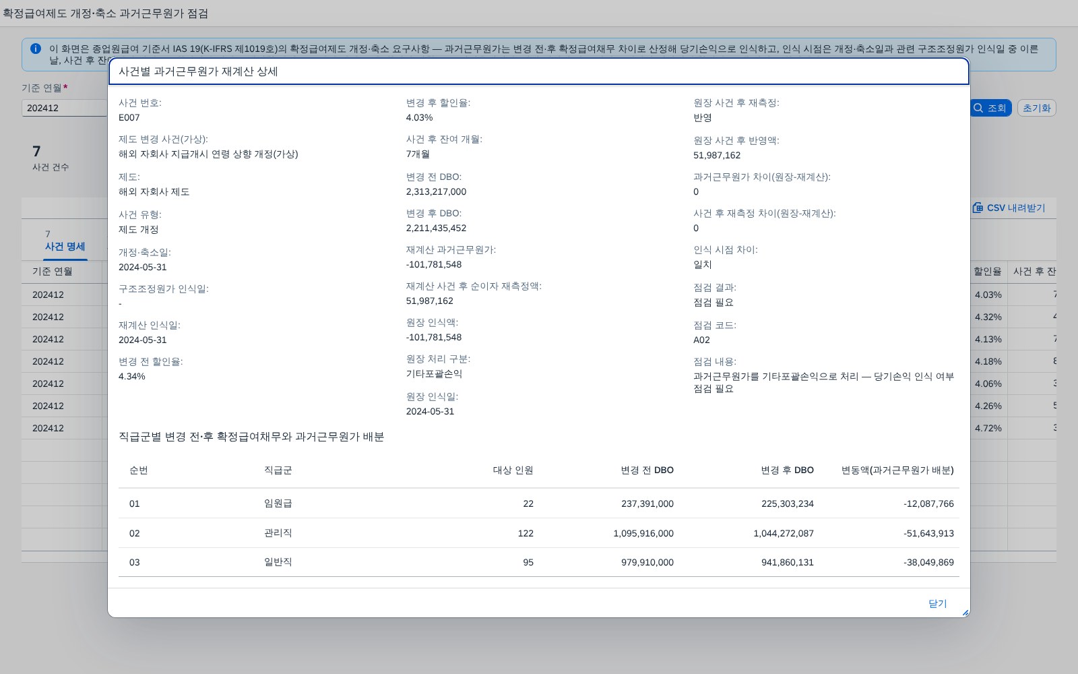Click the 사건 유형 value 제도 개정
This screenshot has width=1078, height=674.
(x=139, y=229)
